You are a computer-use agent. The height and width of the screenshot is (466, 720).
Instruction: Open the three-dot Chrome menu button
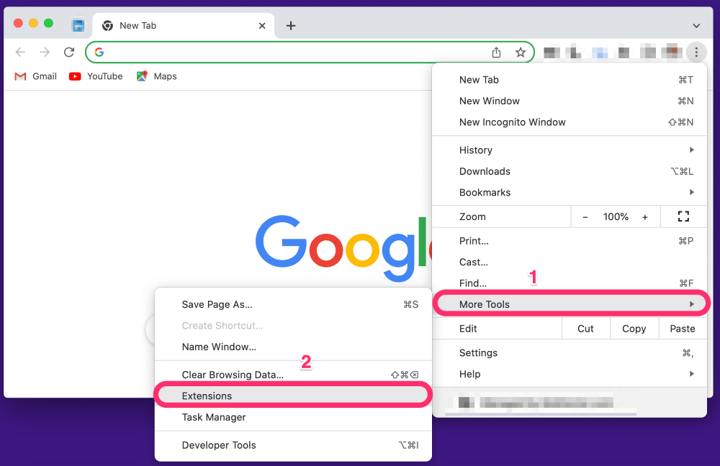[x=696, y=52]
